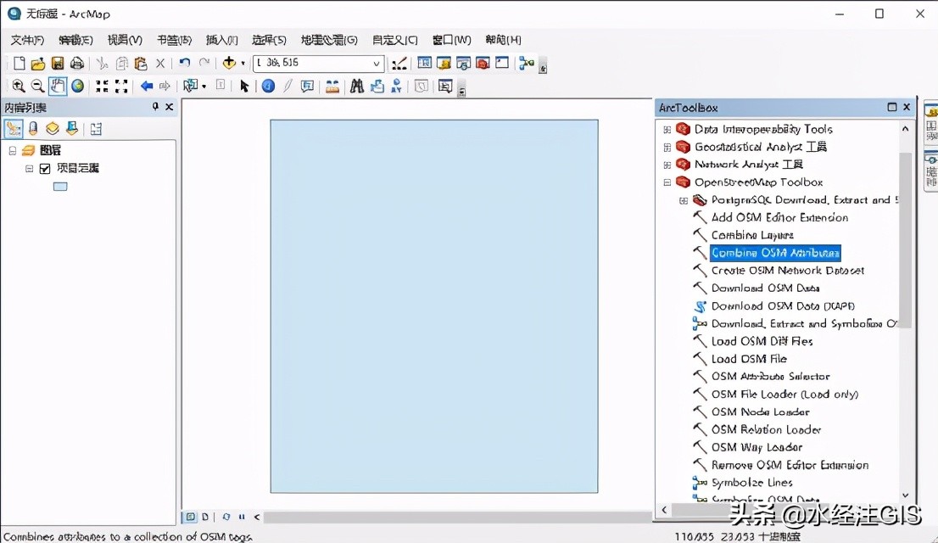
Task: Select the Combine Layers tool
Action: coord(752,235)
